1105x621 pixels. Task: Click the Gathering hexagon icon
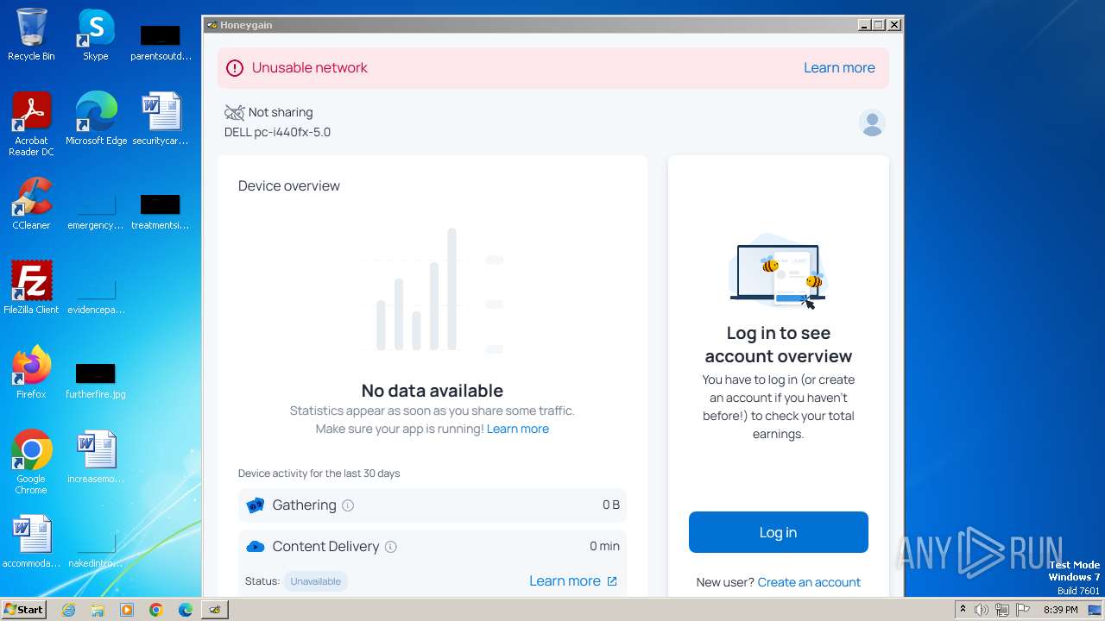tap(256, 505)
